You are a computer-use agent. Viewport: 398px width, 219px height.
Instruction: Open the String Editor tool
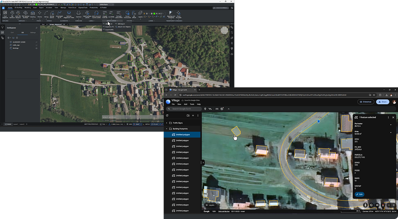tap(52, 14)
